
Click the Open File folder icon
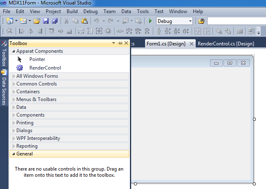pos(37,21)
